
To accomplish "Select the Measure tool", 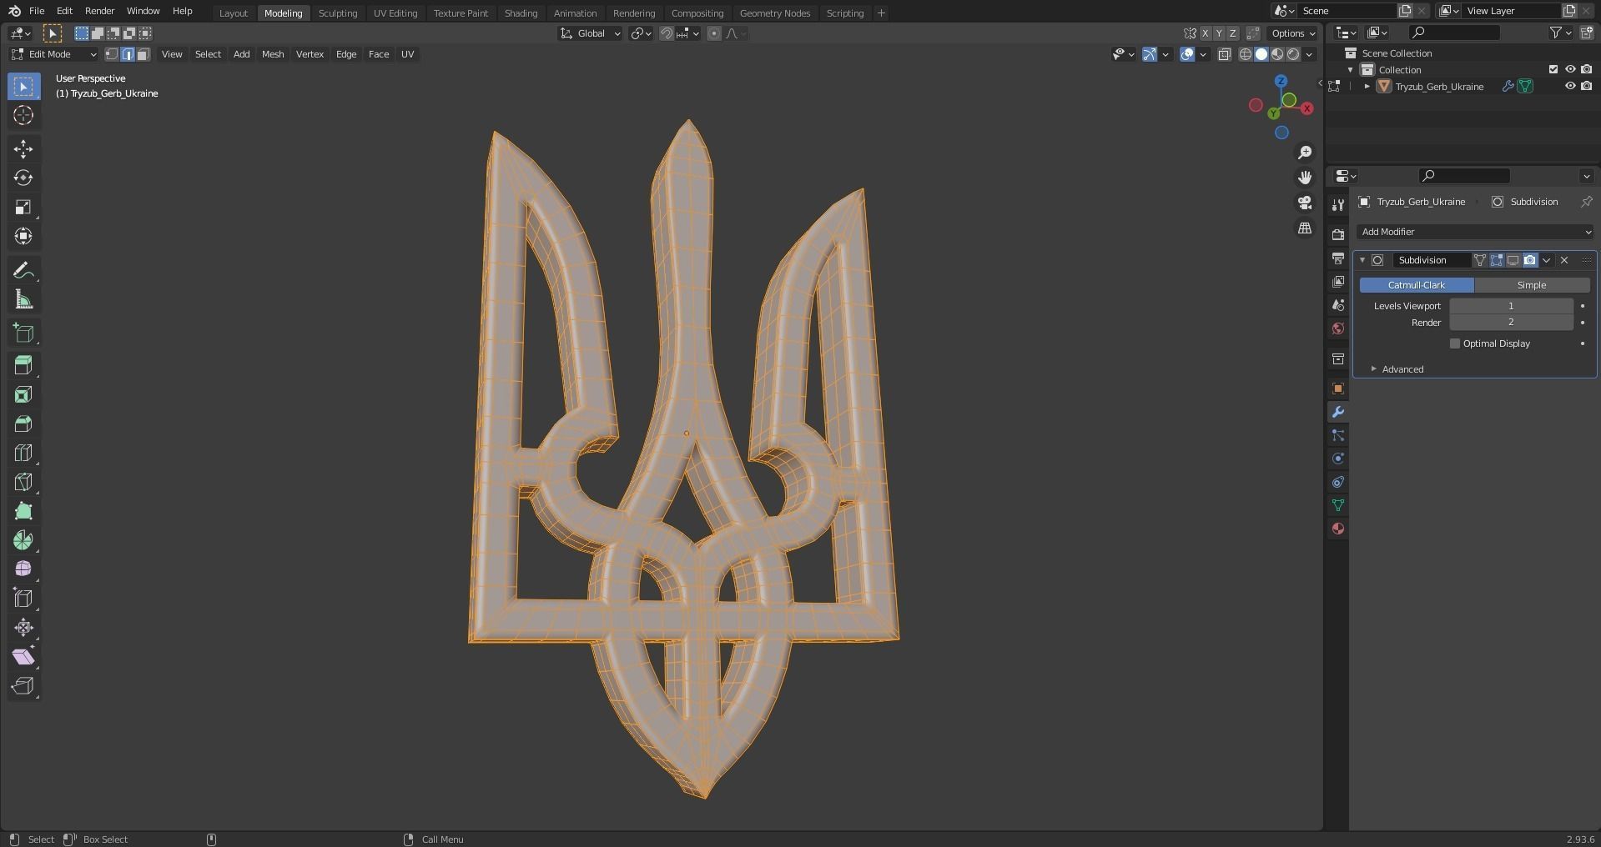I will pyautogui.click(x=23, y=298).
